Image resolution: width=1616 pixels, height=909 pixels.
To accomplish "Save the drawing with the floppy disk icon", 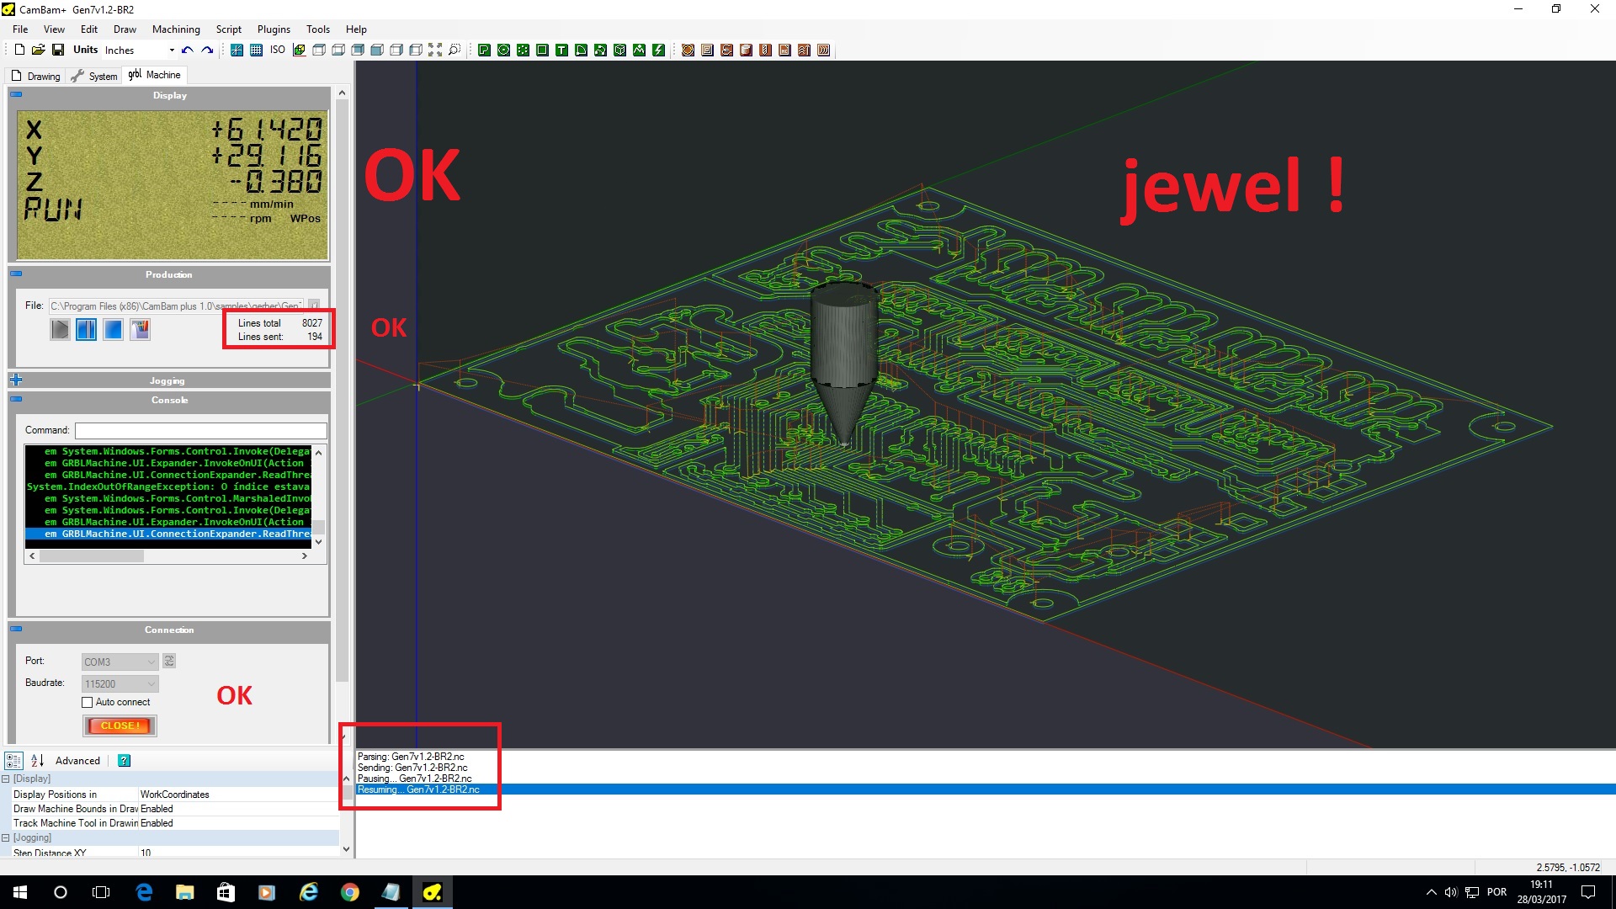I will click(x=58, y=50).
